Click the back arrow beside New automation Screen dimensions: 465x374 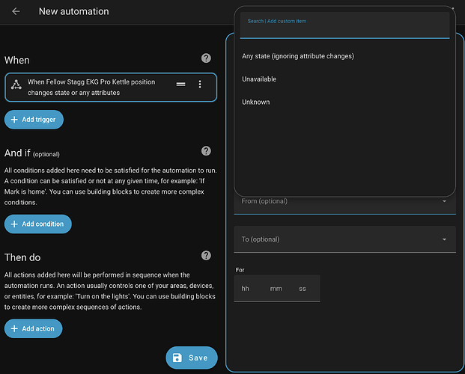(16, 12)
